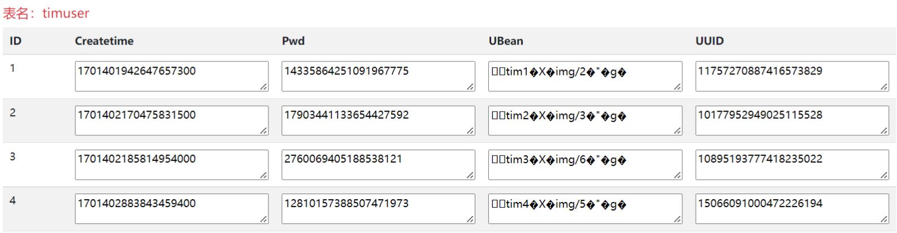Screen dimensions: 897x233
Task: Click the Createtime field in row 1
Action: [171, 76]
